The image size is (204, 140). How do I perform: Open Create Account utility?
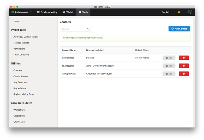pyautogui.click(x=21, y=77)
